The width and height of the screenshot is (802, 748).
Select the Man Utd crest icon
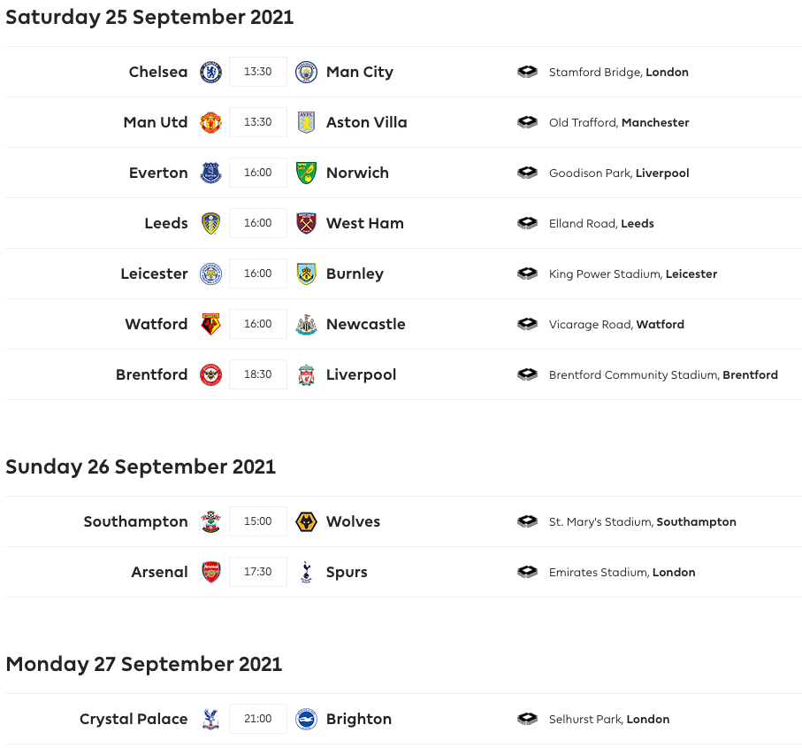click(x=210, y=122)
